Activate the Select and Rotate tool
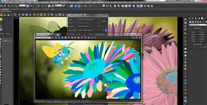The image size is (207, 105). click(46, 6)
